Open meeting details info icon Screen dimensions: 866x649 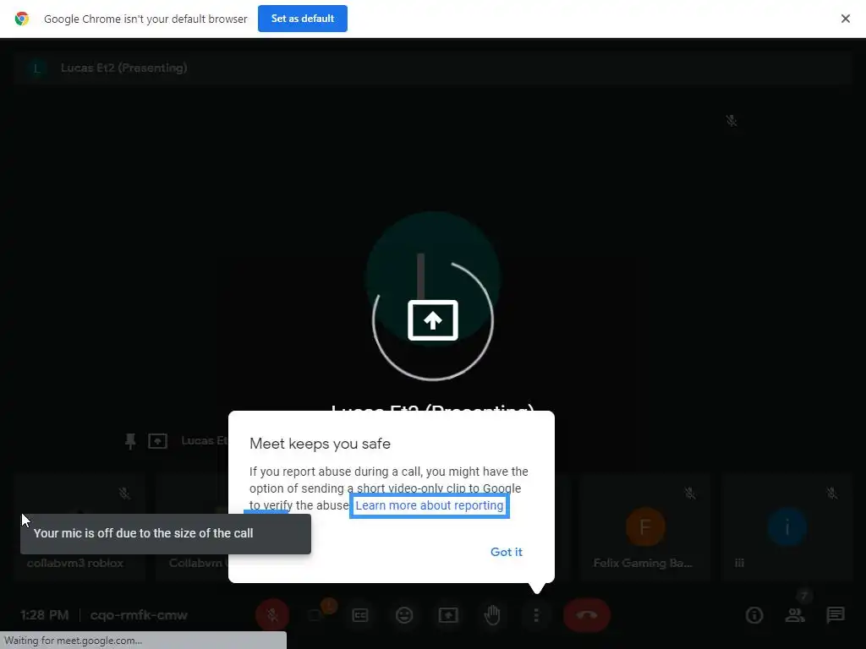point(754,615)
